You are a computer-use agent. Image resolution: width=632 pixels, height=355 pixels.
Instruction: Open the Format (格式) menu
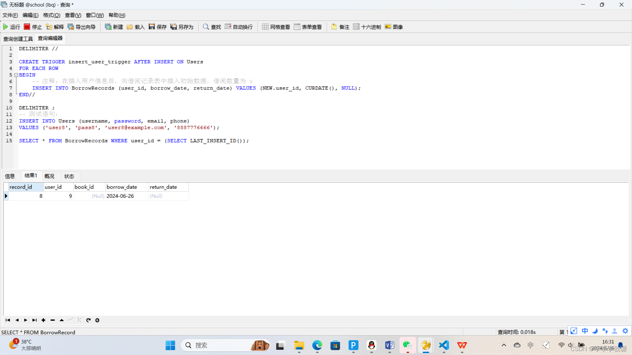51,15
